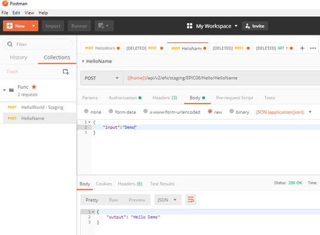The height and width of the screenshot is (235, 320).
Task: Click the Func collection folder icon
Action: point(11,90)
